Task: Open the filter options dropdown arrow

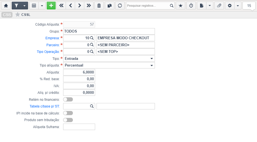Action: pyautogui.click(x=24, y=6)
